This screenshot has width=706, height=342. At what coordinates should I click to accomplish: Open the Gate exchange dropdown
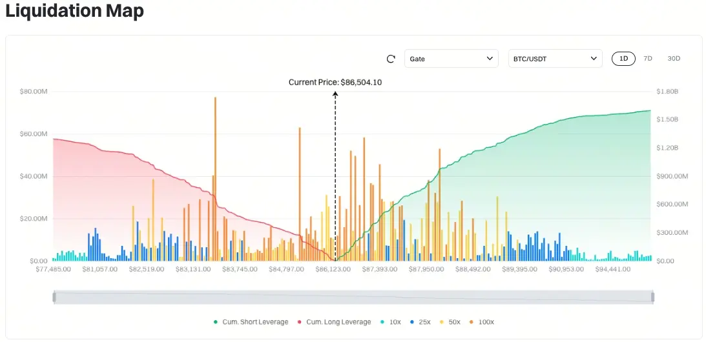(451, 59)
